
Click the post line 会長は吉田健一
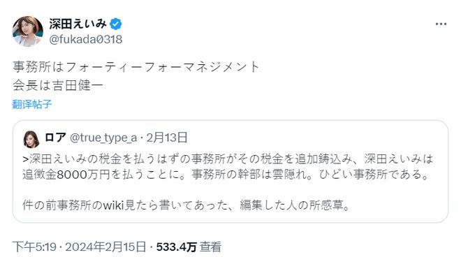click(58, 85)
